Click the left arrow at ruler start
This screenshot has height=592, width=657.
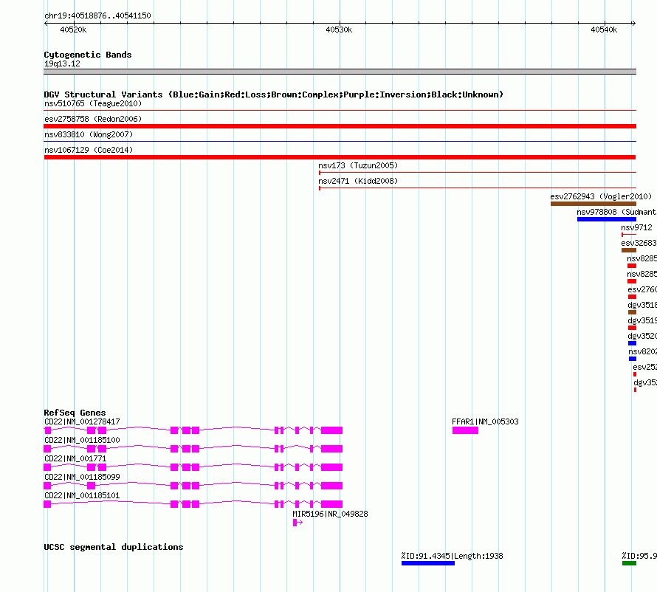[x=46, y=24]
